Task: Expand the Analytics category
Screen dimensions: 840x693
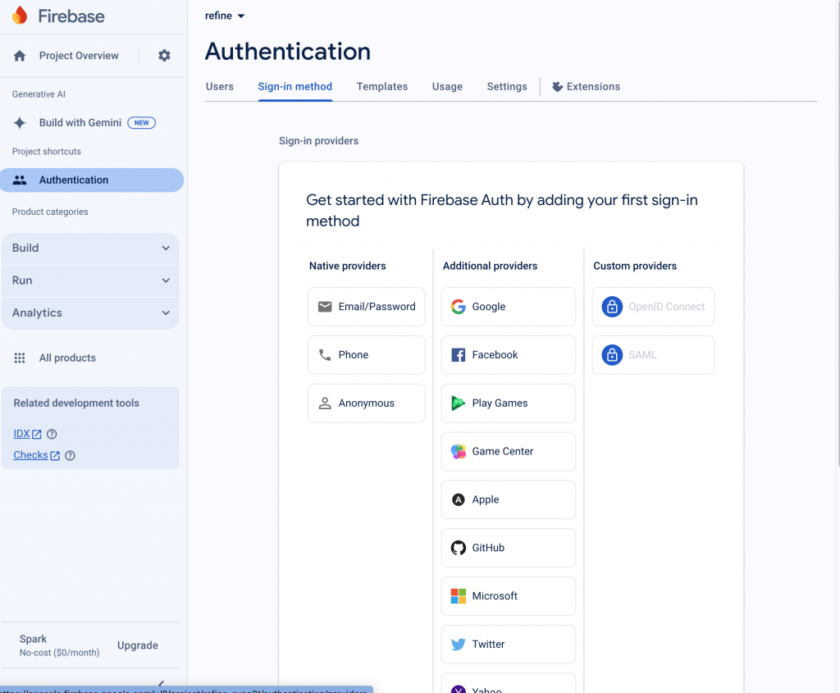Action: tap(90, 312)
